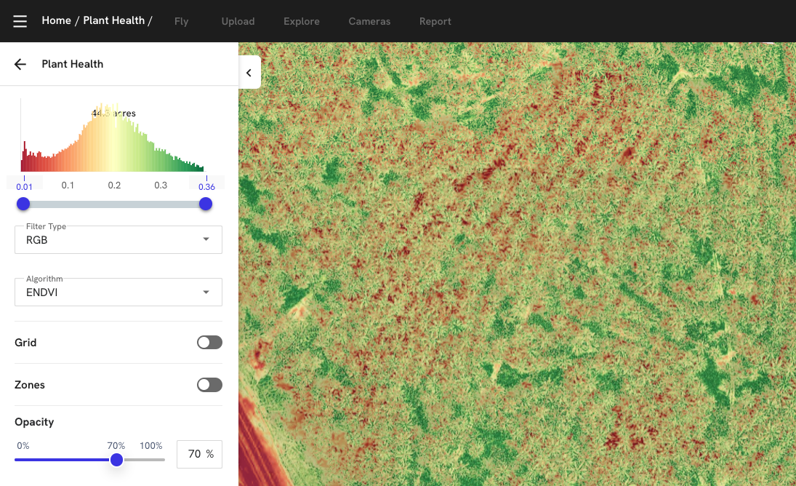Switch to the Explore tab
The image size is (796, 486).
tap(302, 21)
